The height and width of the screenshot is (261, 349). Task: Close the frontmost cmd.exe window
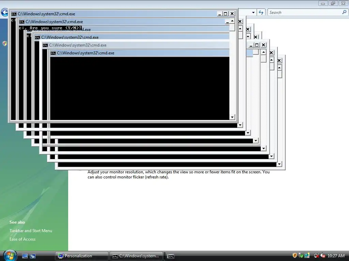click(232, 14)
